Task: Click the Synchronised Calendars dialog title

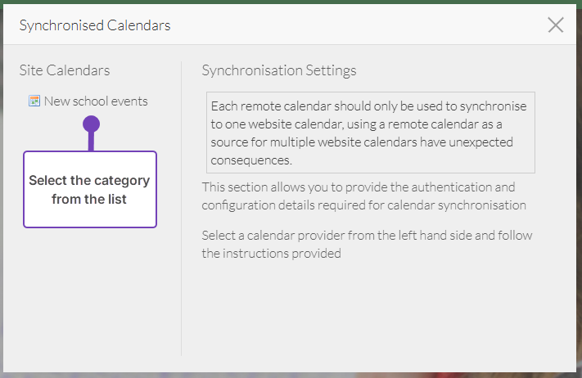Action: [95, 25]
